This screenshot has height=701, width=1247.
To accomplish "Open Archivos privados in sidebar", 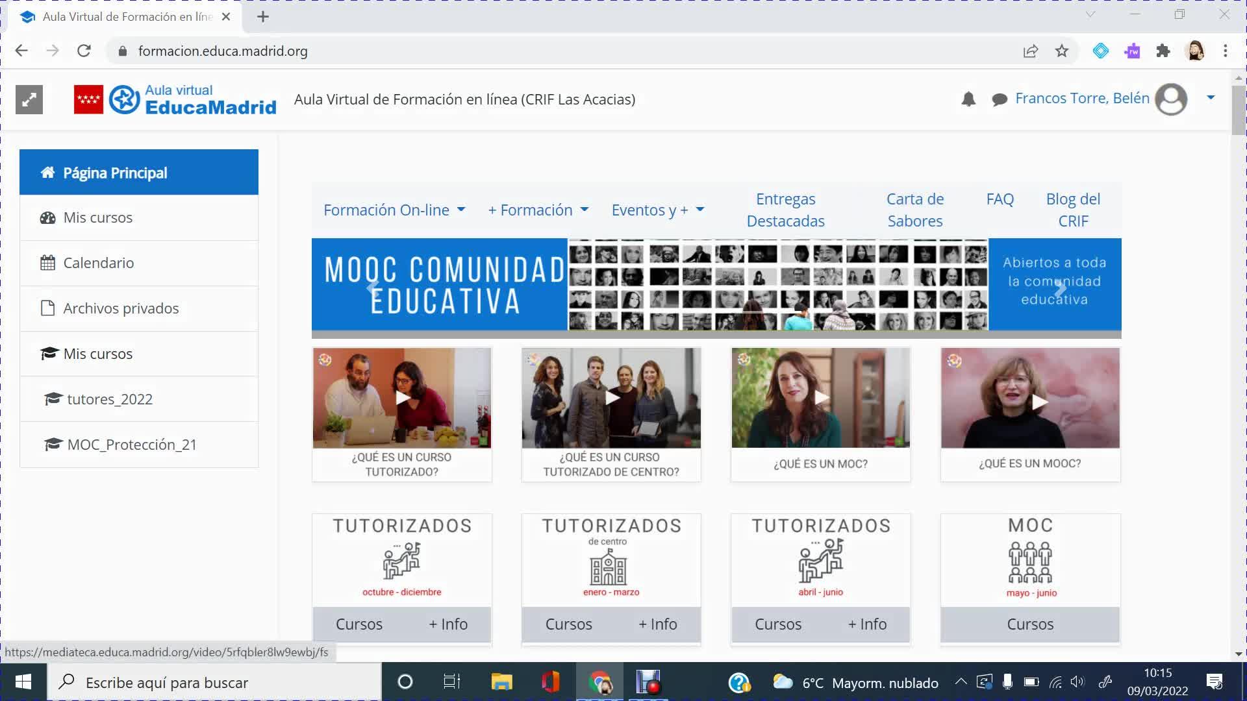I will [121, 308].
